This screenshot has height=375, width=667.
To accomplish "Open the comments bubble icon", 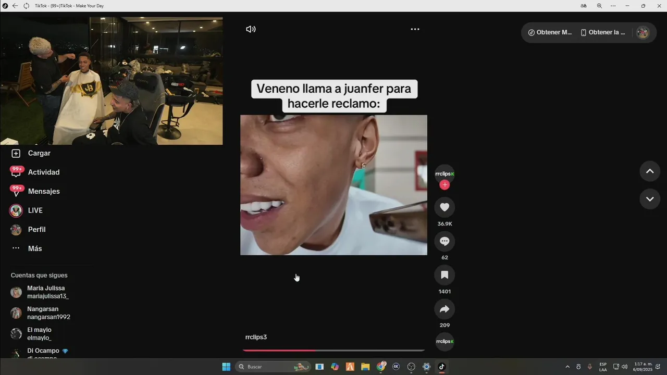I will point(444,241).
